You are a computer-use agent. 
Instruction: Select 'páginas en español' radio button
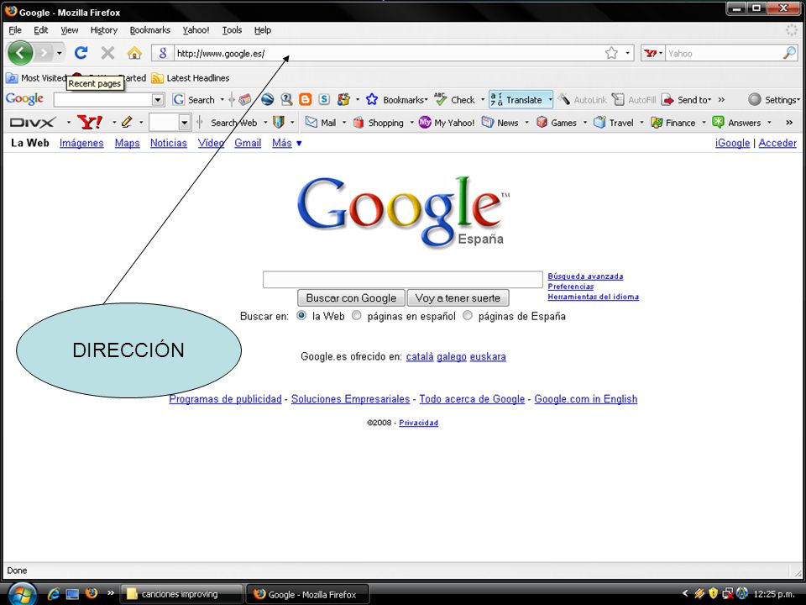356,315
